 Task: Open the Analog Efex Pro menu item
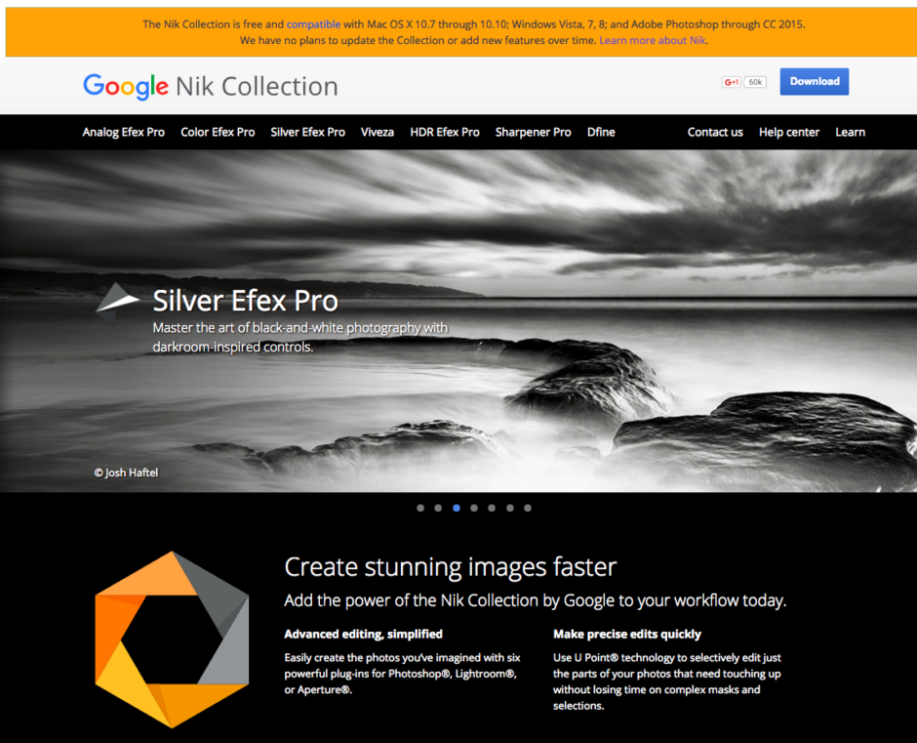coord(123,133)
